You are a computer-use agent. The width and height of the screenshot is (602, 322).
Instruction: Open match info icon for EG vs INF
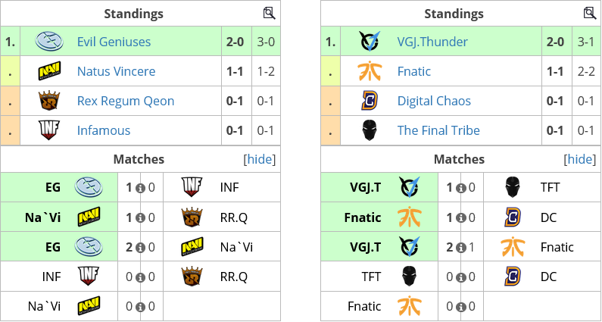[x=141, y=188]
